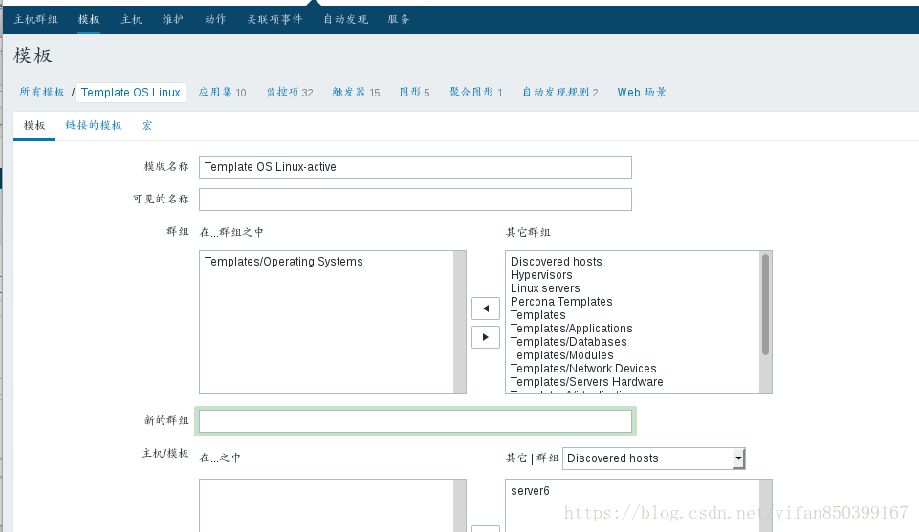Open 模板 in the top menu
This screenshot has width=919, height=532.
[89, 19]
